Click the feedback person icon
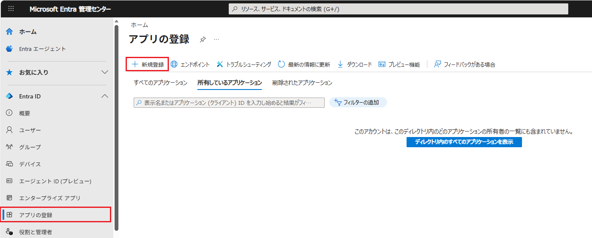Image resolution: width=592 pixels, height=238 pixels. 438,64
